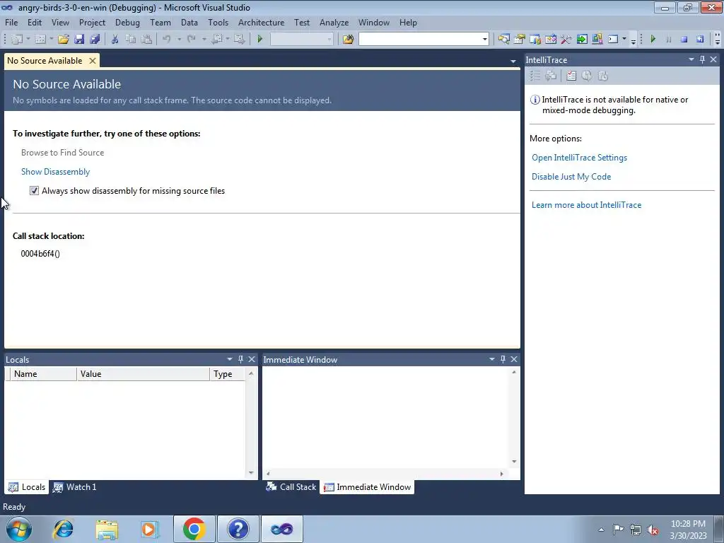Open the Locals window position dropdown

point(230,359)
